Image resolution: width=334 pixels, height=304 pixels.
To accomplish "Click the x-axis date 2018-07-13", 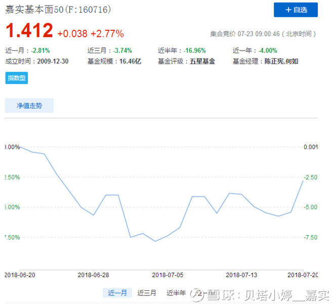I will (241, 275).
